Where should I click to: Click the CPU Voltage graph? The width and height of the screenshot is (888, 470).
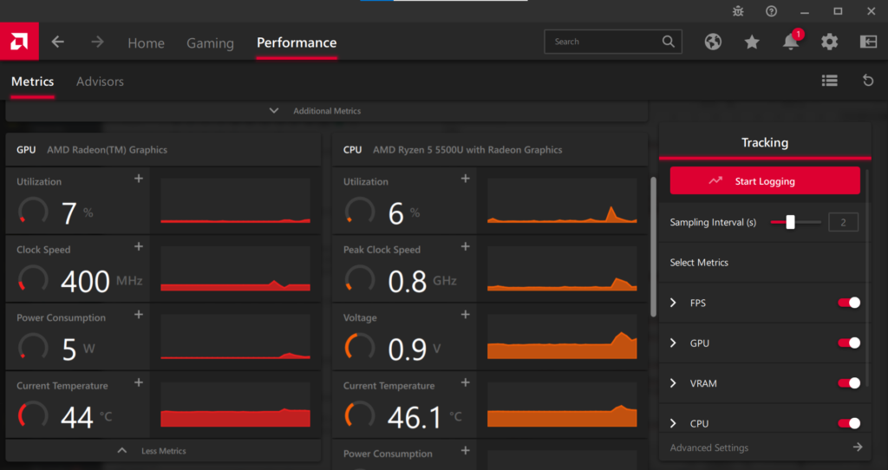(x=562, y=336)
